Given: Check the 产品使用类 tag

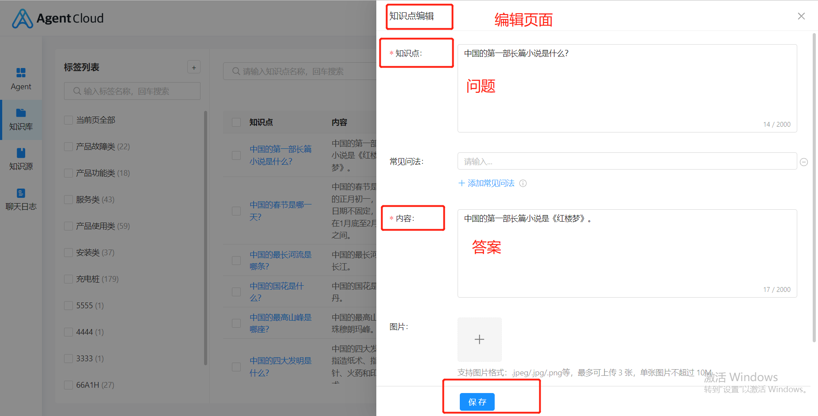Looking at the screenshot, I should 68,226.
